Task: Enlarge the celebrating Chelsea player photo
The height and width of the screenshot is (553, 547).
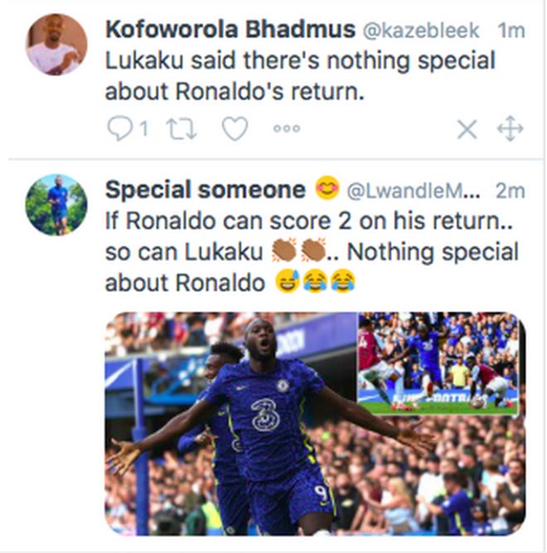Action: (x=249, y=430)
